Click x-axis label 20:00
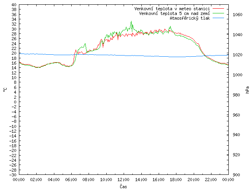Image resolution: width=252 pixels, height=189 pixels. pos(193,180)
